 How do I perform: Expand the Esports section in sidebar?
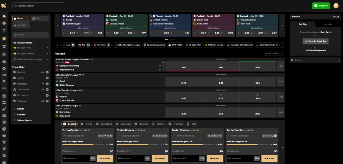tap(21, 114)
